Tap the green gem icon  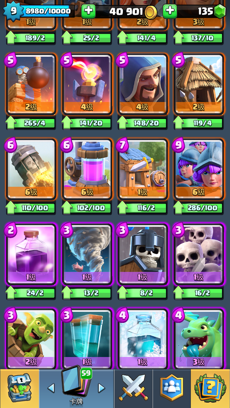coord(220,11)
